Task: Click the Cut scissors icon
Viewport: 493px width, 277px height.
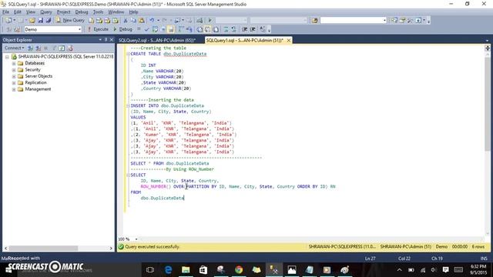Action: pyautogui.click(x=125, y=21)
